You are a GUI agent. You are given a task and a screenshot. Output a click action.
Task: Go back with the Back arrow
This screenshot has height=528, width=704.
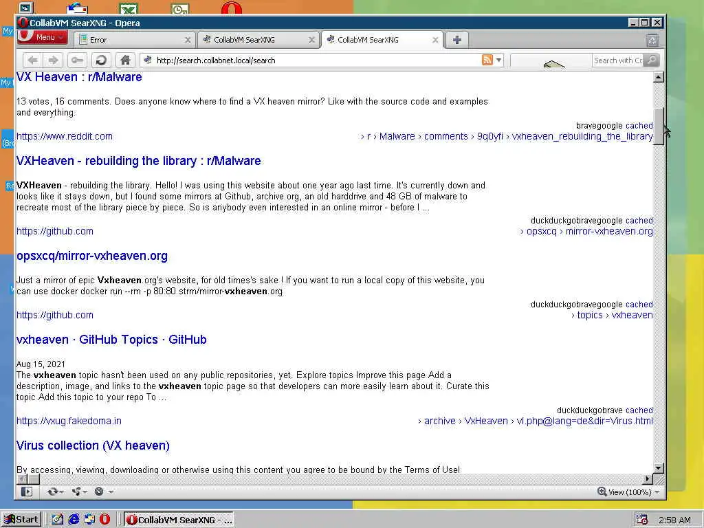(x=33, y=60)
